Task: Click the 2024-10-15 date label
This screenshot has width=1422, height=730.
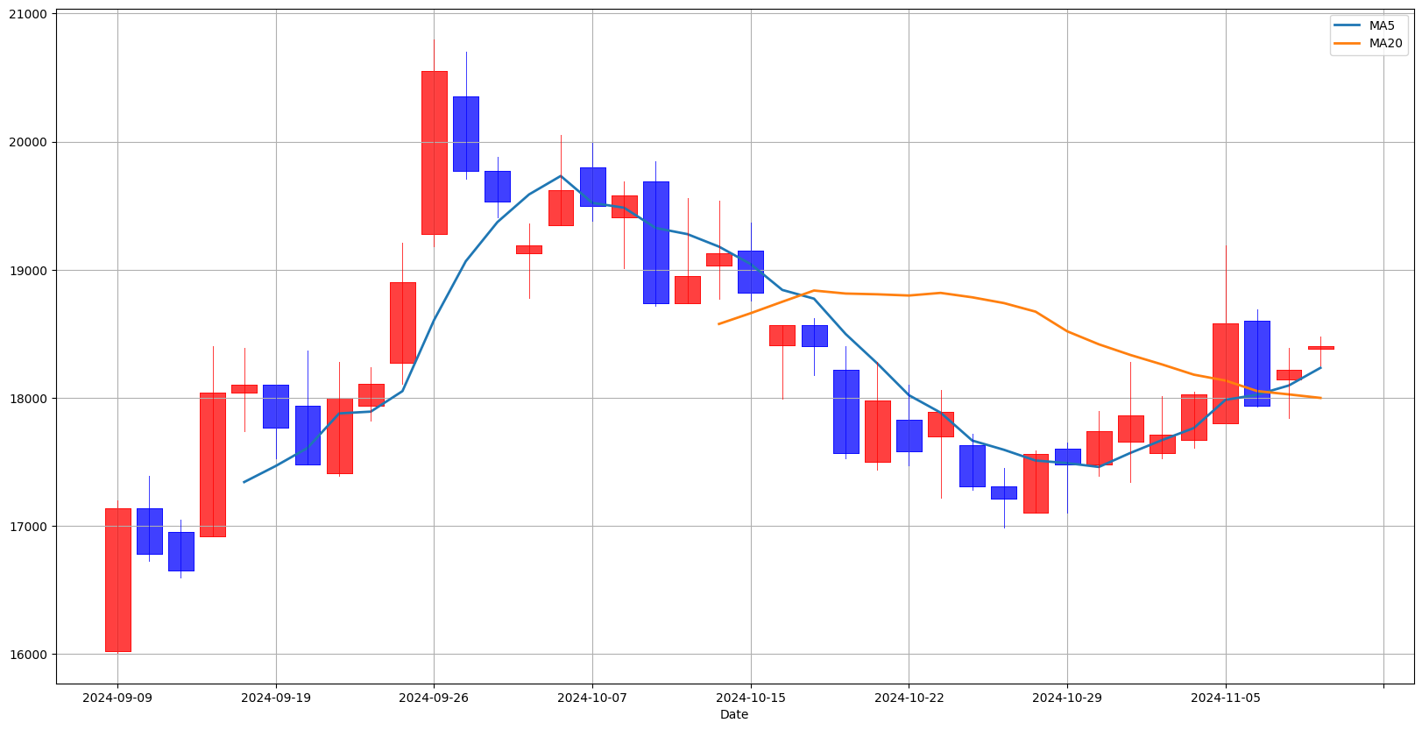Action: coord(751,698)
